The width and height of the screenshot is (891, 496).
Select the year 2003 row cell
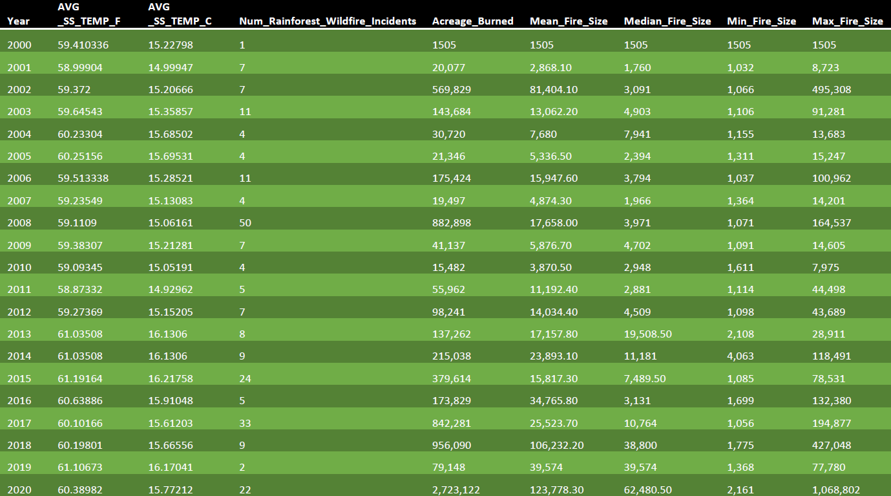[x=19, y=112]
